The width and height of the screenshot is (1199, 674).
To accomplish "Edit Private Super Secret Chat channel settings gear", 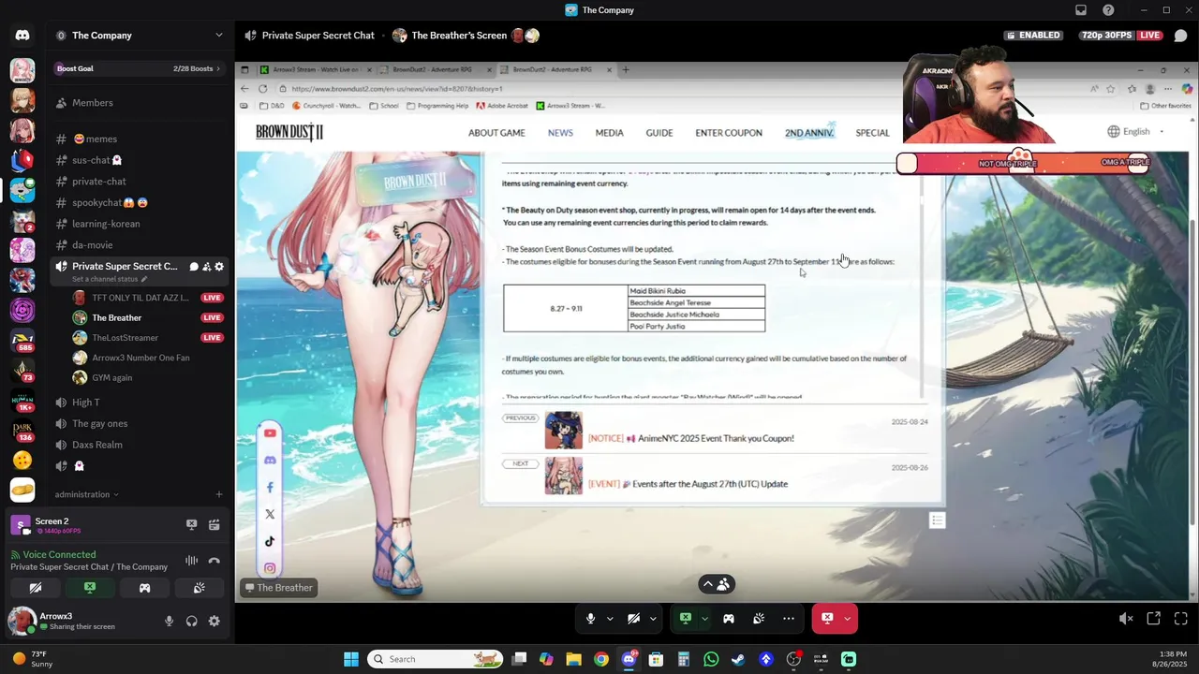I will (219, 267).
